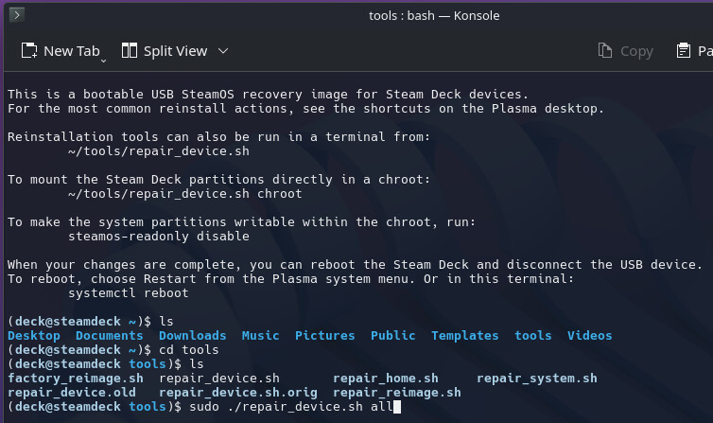Expand the Split View dropdown chevron
The height and width of the screenshot is (423, 713).
[x=223, y=51]
